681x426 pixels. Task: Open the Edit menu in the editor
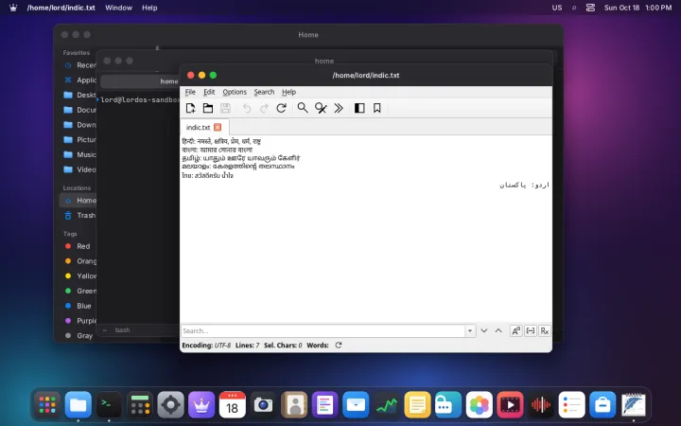[x=209, y=92]
